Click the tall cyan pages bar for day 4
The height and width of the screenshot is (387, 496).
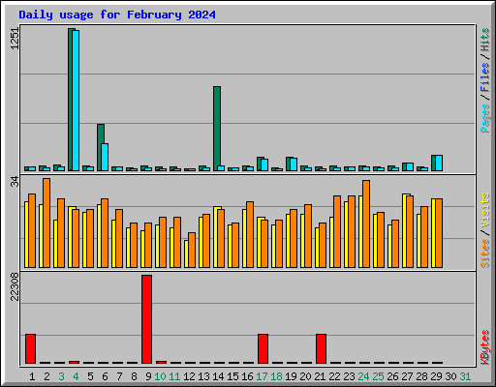[76, 101]
